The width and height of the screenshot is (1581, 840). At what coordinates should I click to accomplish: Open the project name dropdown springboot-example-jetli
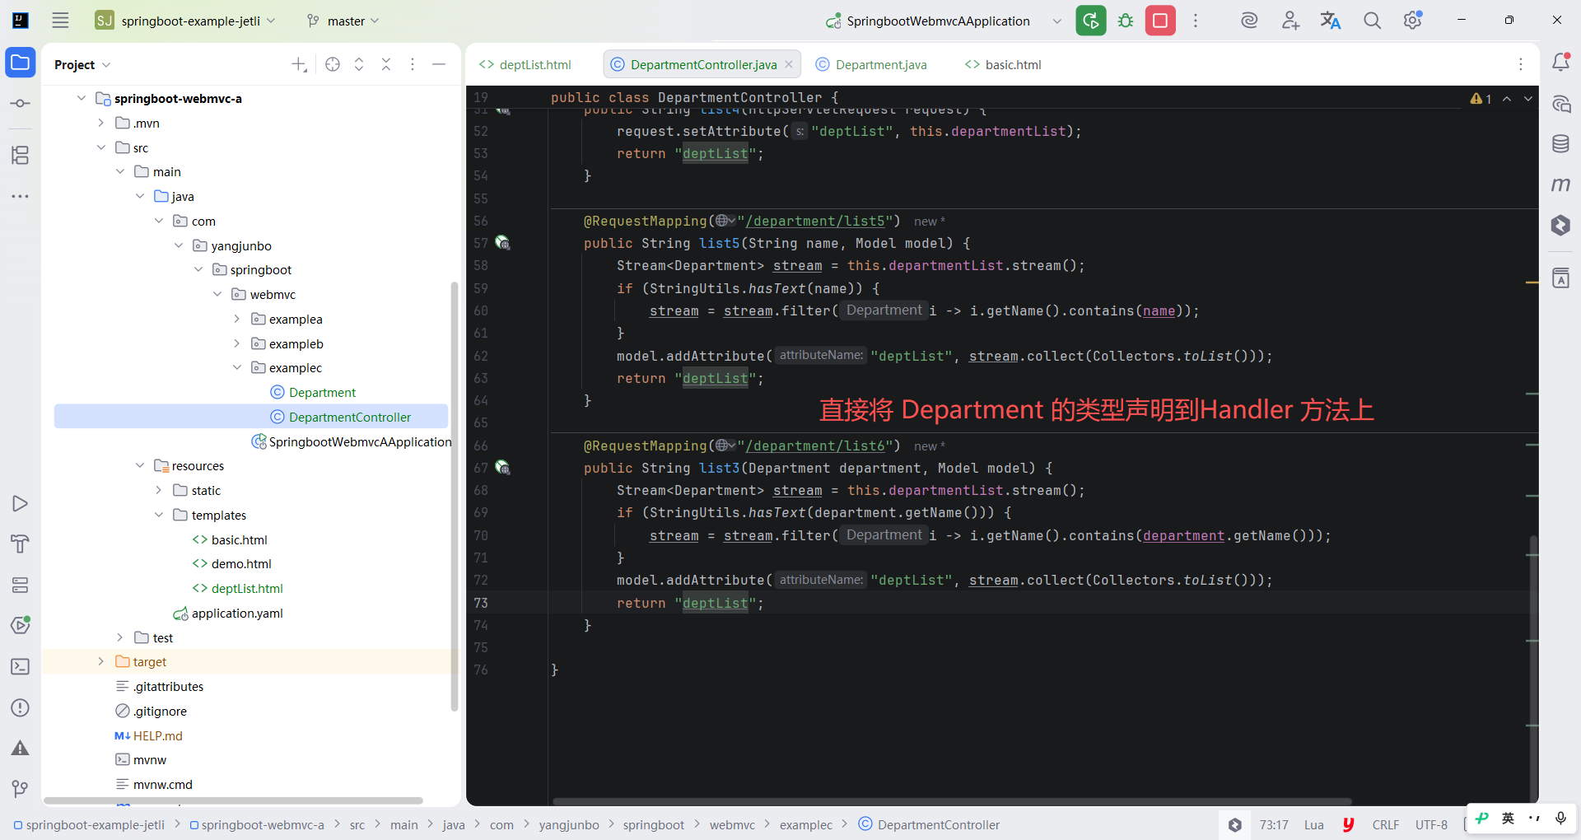coord(185,21)
